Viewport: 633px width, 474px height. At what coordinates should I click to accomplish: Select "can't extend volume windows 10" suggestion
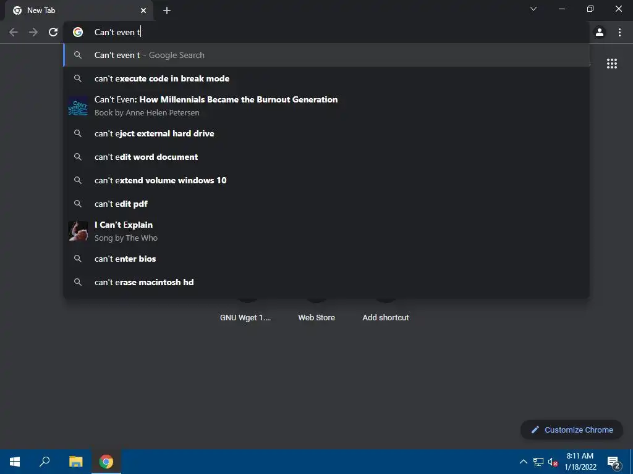tap(326, 180)
